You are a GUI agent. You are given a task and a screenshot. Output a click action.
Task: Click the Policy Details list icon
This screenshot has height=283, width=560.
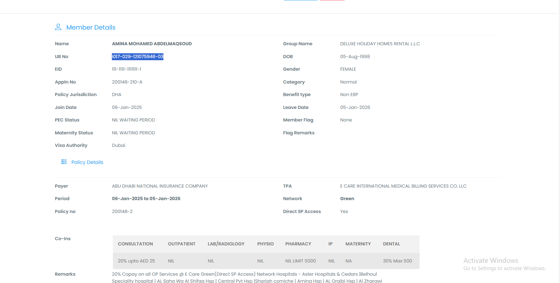click(64, 162)
